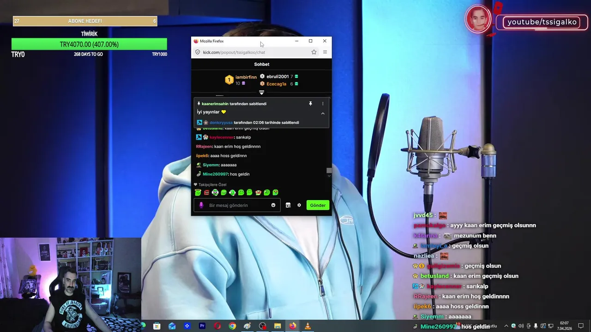Click the pin icon on the pinned message

point(310,104)
